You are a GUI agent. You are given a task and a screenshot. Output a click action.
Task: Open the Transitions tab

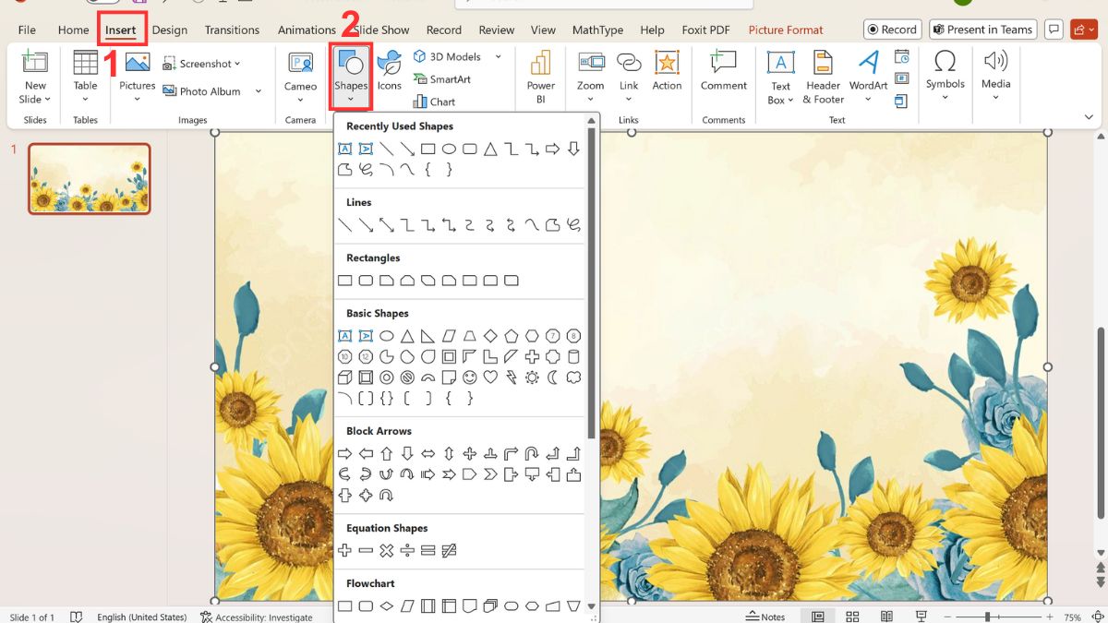[x=232, y=30]
